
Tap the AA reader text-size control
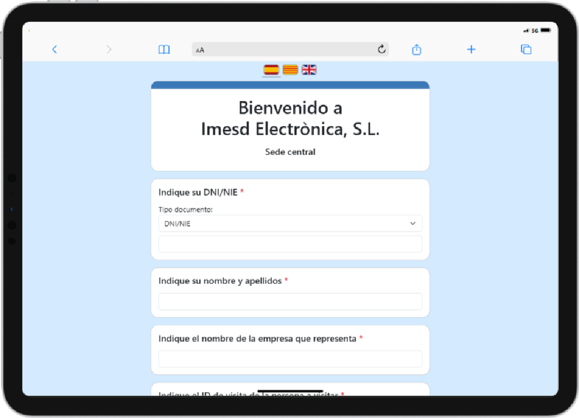point(200,50)
